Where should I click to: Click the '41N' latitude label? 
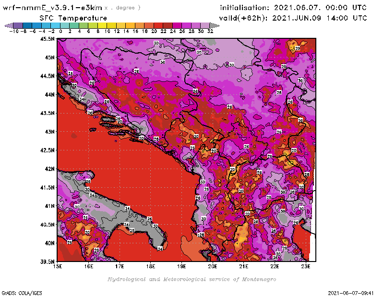click(49, 206)
